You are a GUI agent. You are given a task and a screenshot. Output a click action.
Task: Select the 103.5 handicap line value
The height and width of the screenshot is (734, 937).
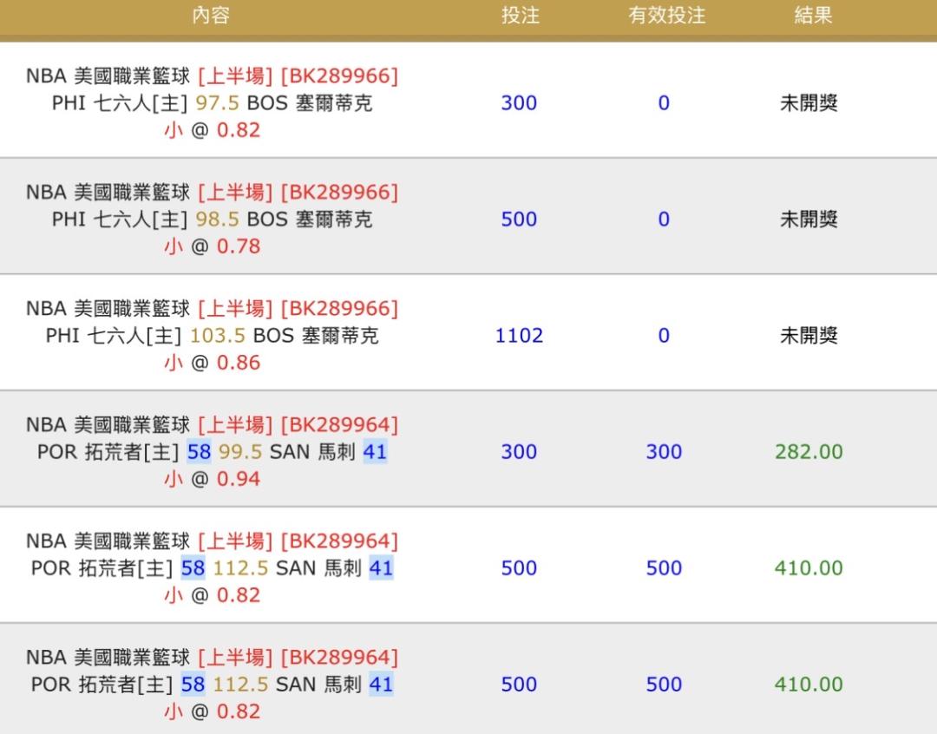[x=217, y=336]
